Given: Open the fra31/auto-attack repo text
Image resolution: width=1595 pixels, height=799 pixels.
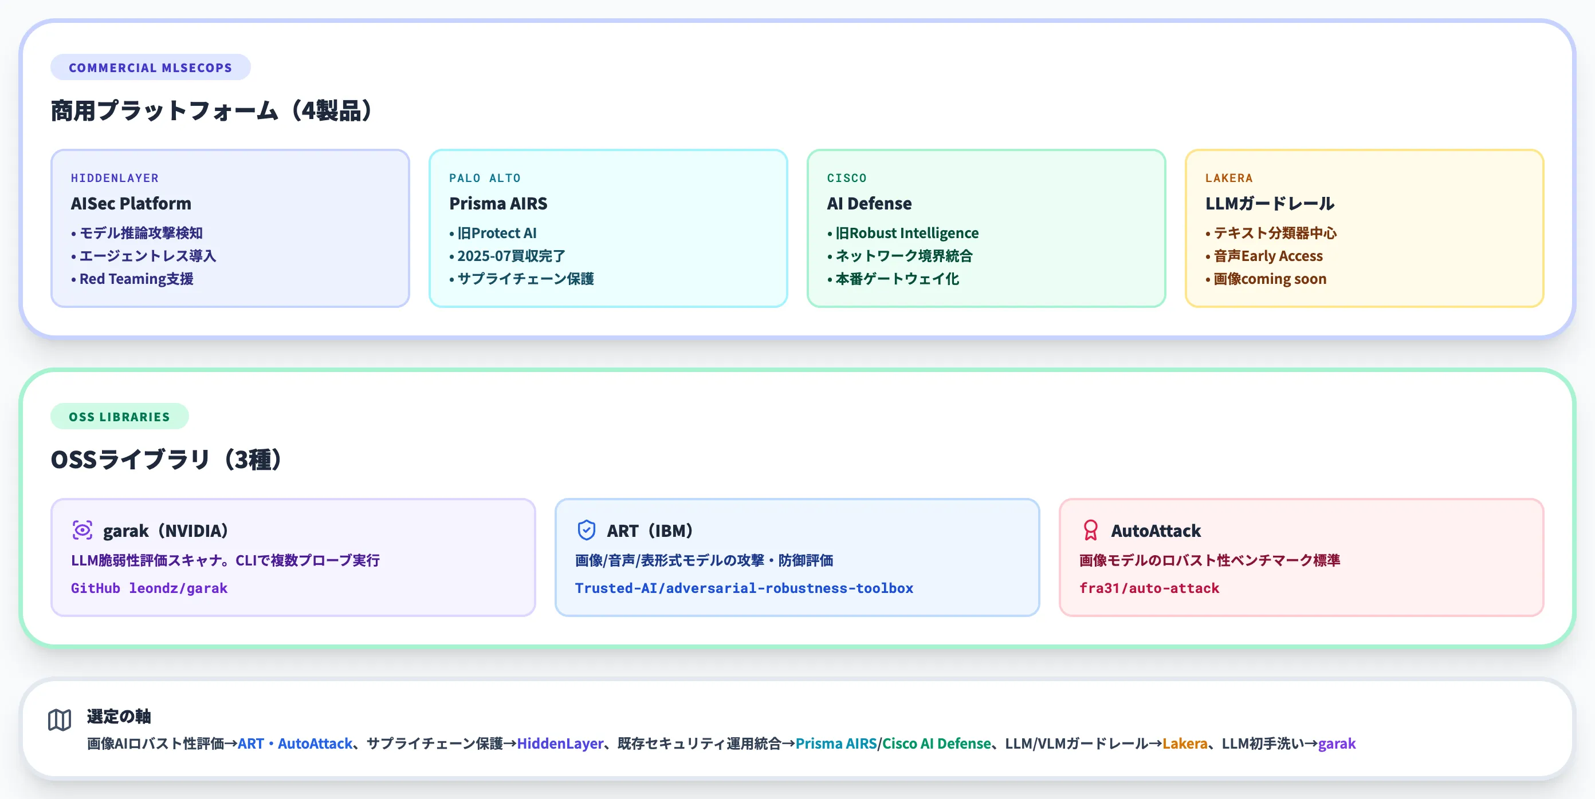Looking at the screenshot, I should click(x=1149, y=588).
